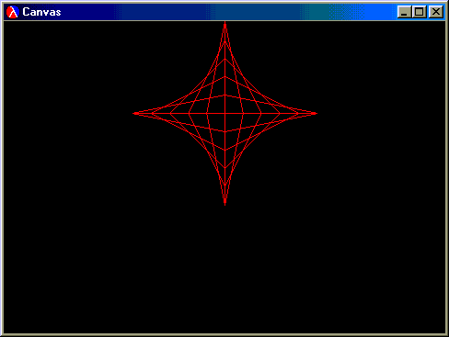Select the right tip of the red star

(x=314, y=114)
